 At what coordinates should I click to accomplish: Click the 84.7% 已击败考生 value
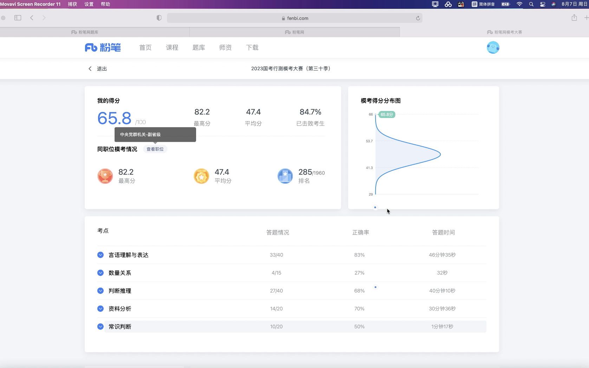[310, 112]
